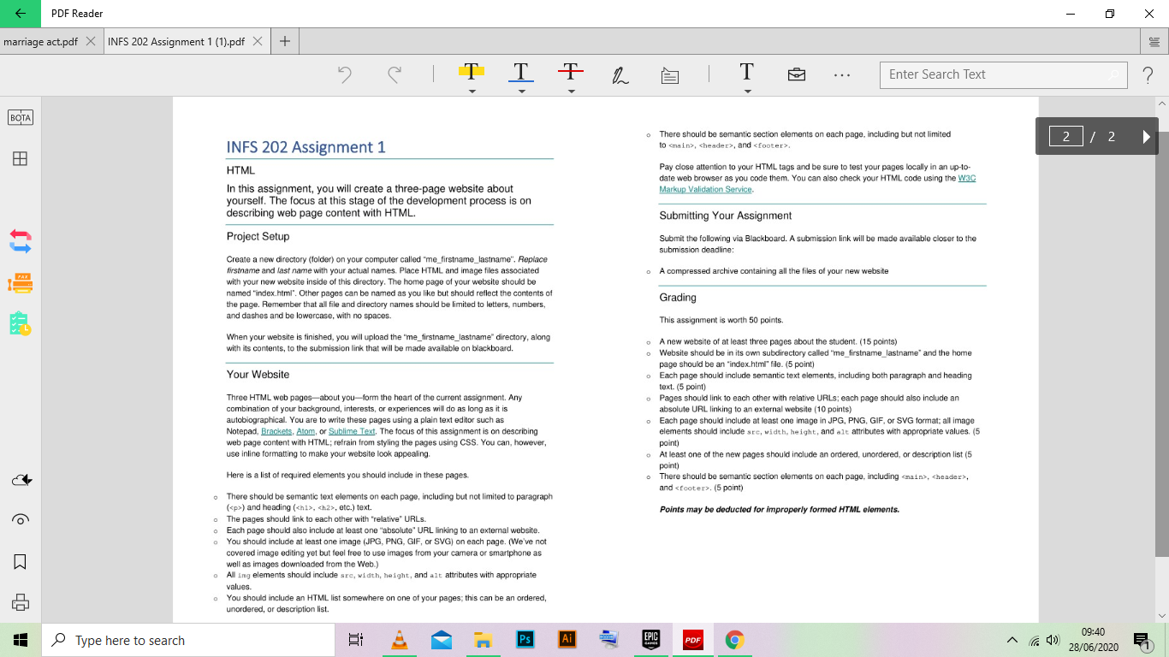This screenshot has width=1169, height=657.
Task: Close the marriage act.pdf tab
Action: click(91, 41)
